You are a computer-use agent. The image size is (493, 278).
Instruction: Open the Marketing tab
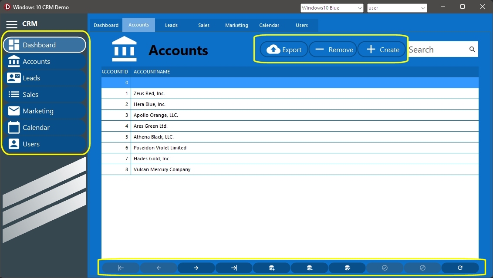coord(236,25)
